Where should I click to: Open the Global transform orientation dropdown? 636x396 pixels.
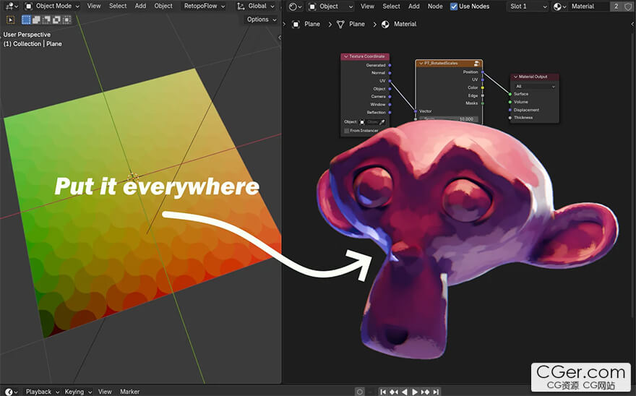pos(257,6)
